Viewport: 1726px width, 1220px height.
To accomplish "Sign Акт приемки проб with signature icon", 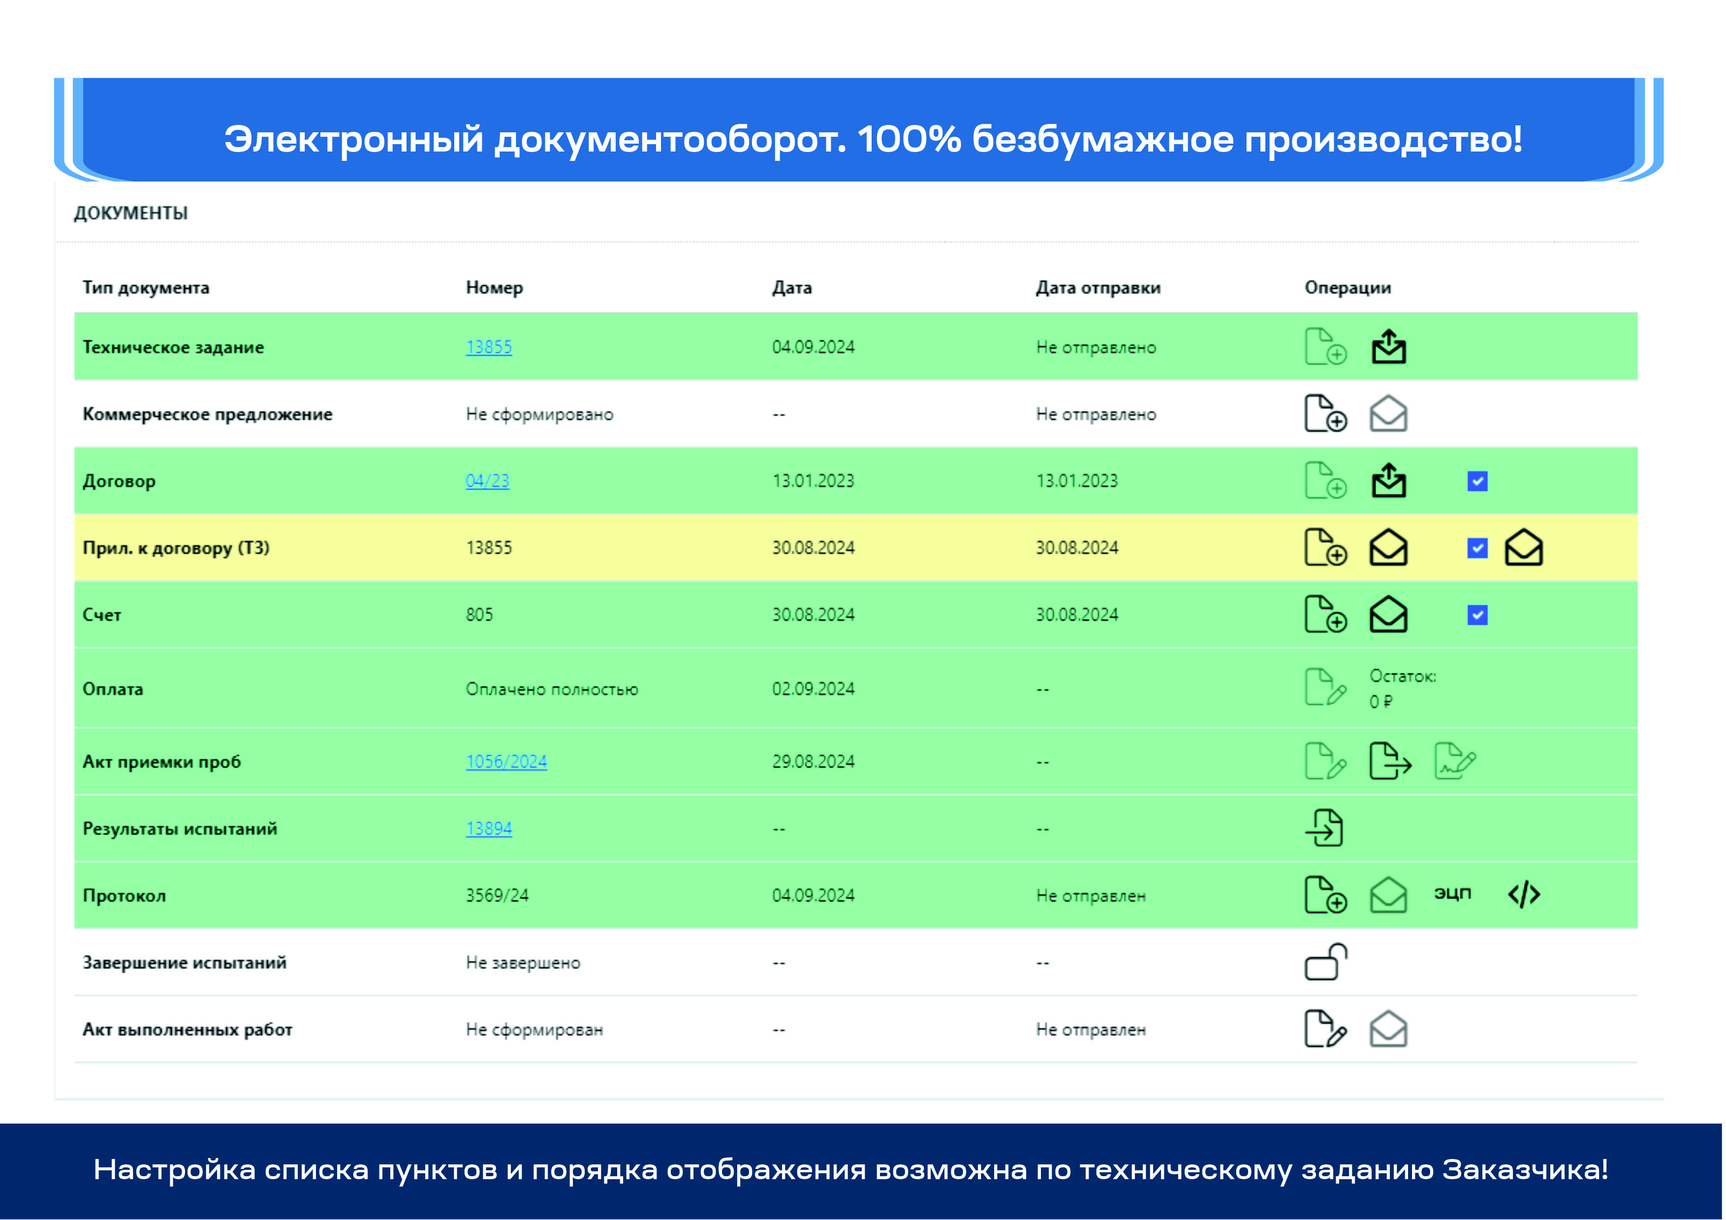I will pyautogui.click(x=1455, y=762).
